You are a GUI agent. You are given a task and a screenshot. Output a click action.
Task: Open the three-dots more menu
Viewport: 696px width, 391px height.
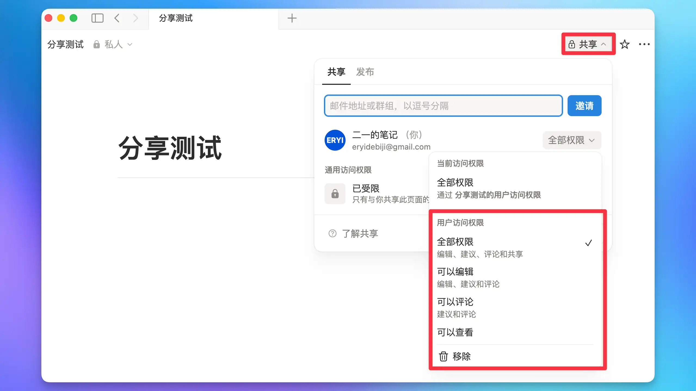tap(644, 44)
